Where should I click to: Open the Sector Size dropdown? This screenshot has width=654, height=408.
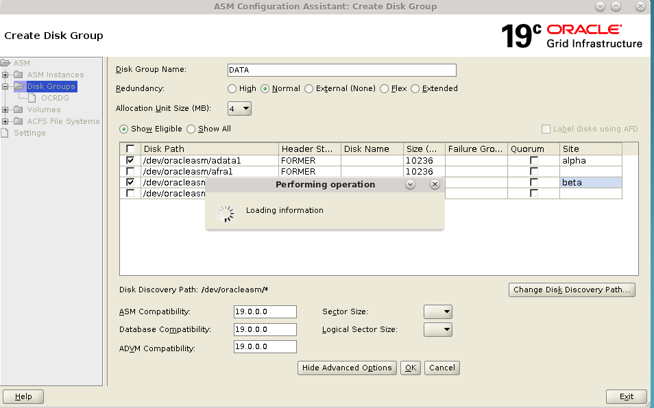(x=437, y=311)
